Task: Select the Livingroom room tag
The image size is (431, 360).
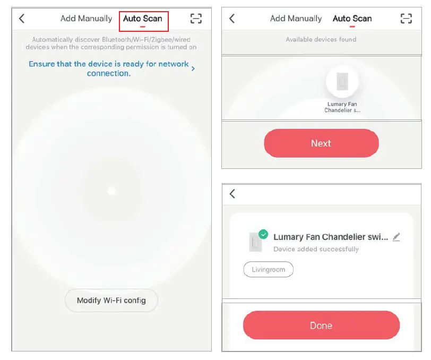Action: click(x=269, y=270)
